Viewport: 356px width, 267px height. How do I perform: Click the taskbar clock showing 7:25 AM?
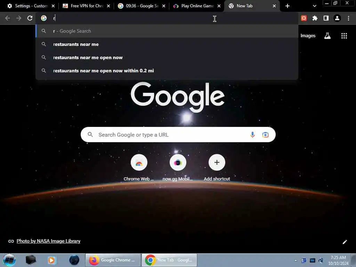(x=338, y=260)
